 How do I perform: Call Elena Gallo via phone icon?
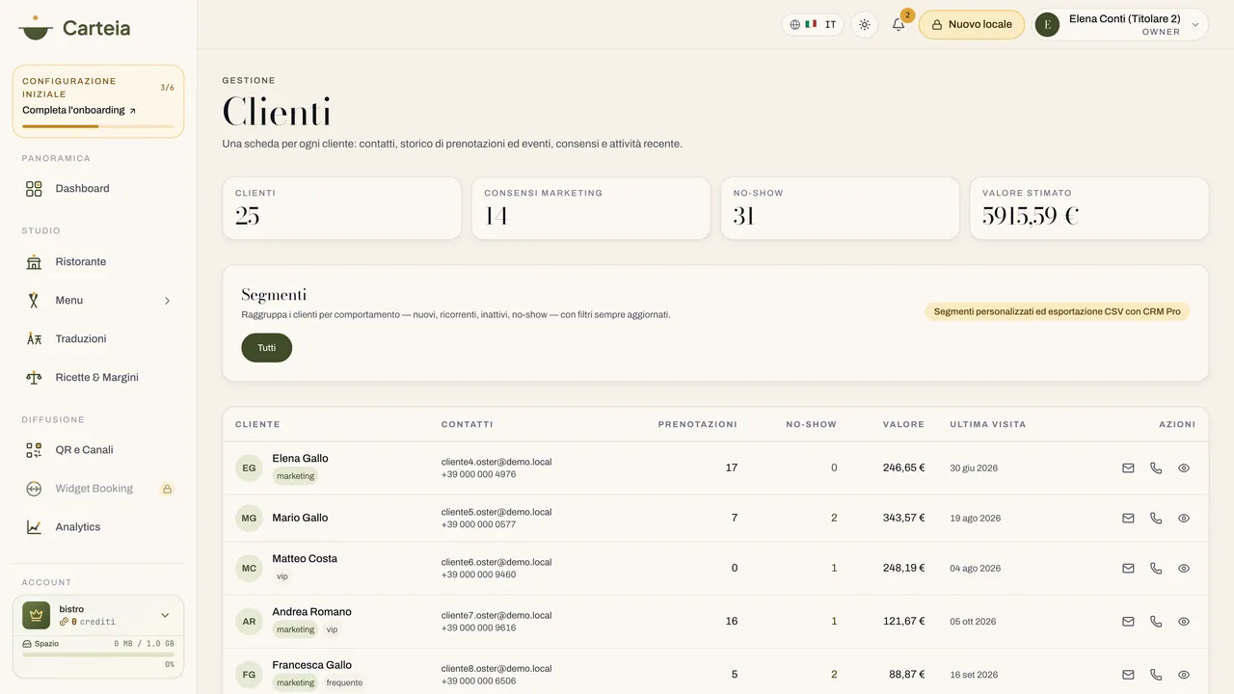[1156, 468]
